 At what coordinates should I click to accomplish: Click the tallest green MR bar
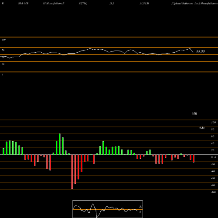[x=60, y=144]
